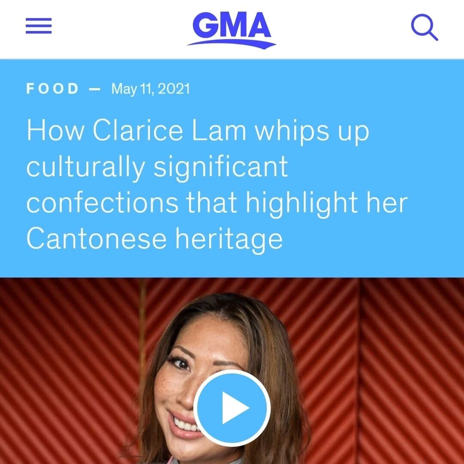Click the woman's hair at the top of the thumbnail
The width and height of the screenshot is (464, 464).
(225, 308)
